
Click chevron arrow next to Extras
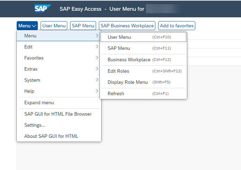97,69
